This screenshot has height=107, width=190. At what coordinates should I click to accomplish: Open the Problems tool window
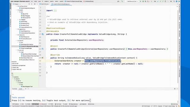16,104
